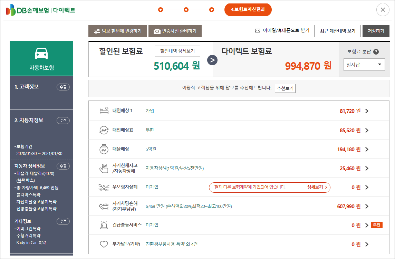Click 담보 한번에 변경하기 button
Image resolution: width=395 pixels, height=259 pixels.
[x=117, y=31]
